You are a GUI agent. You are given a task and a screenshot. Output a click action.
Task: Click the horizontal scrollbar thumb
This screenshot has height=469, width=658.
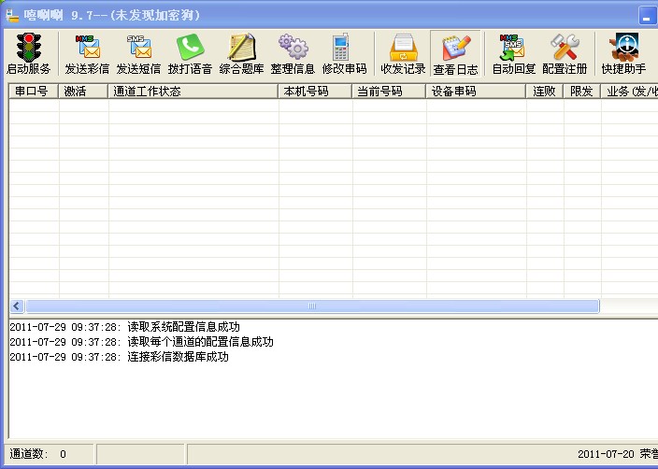312,306
